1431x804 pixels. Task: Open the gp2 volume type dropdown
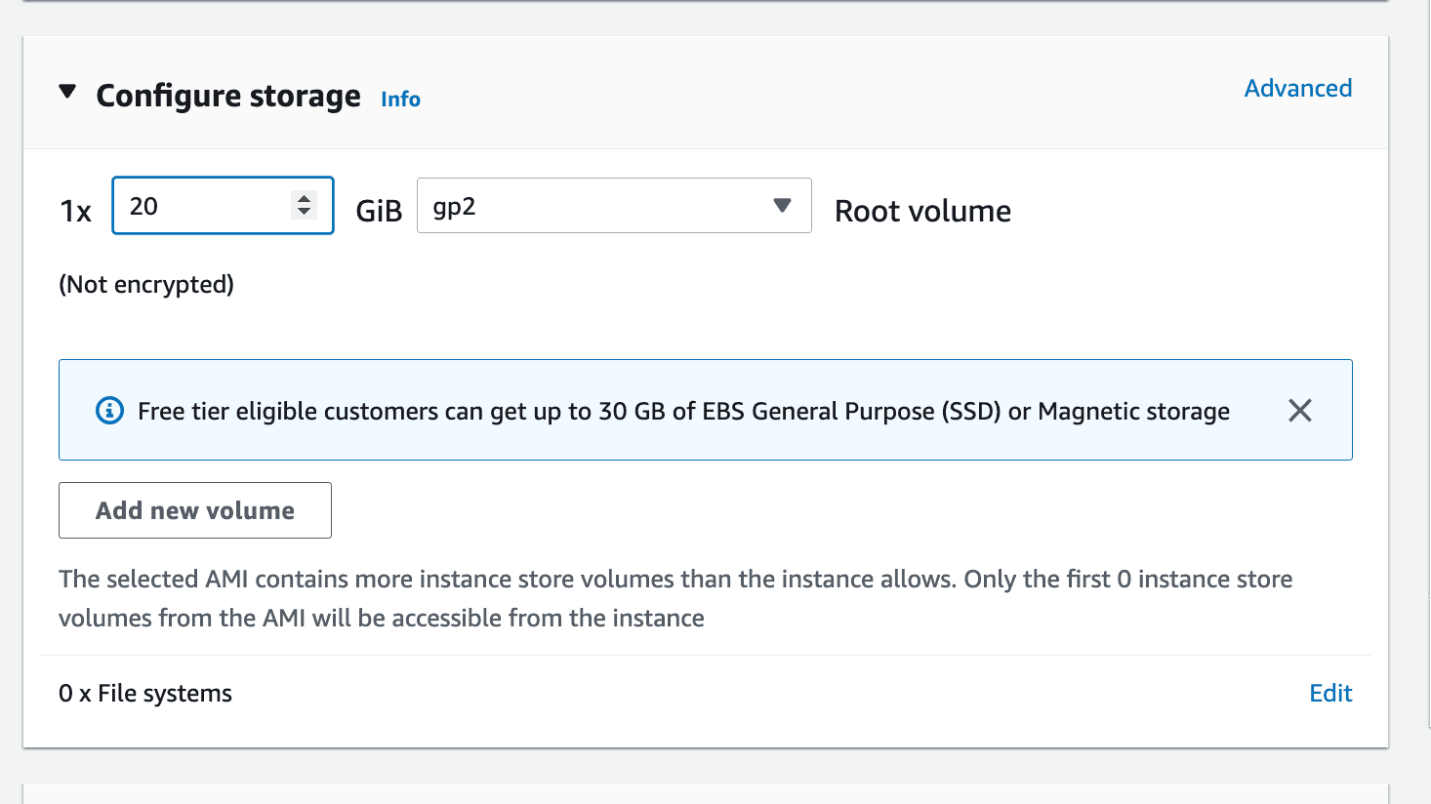click(x=614, y=206)
